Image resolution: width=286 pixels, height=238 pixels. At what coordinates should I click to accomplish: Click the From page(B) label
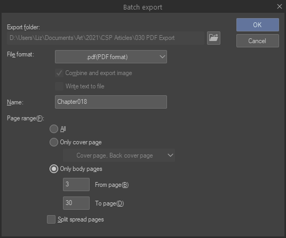click(x=112, y=185)
